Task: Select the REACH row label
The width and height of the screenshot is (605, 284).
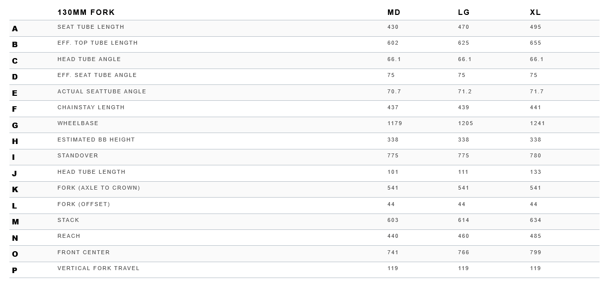Action: [69, 236]
